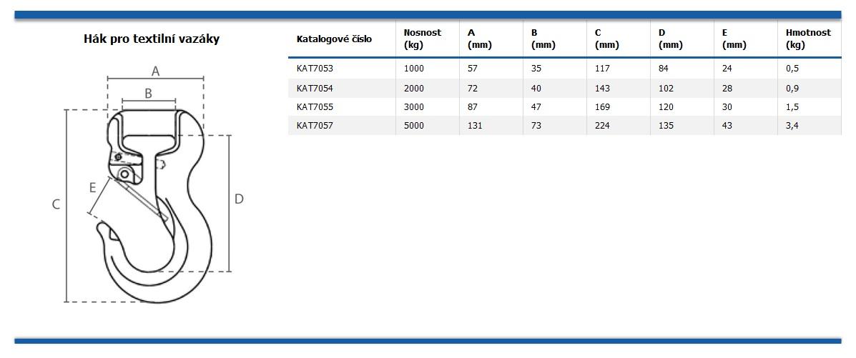Click dimension label A in the diagram

(x=155, y=71)
